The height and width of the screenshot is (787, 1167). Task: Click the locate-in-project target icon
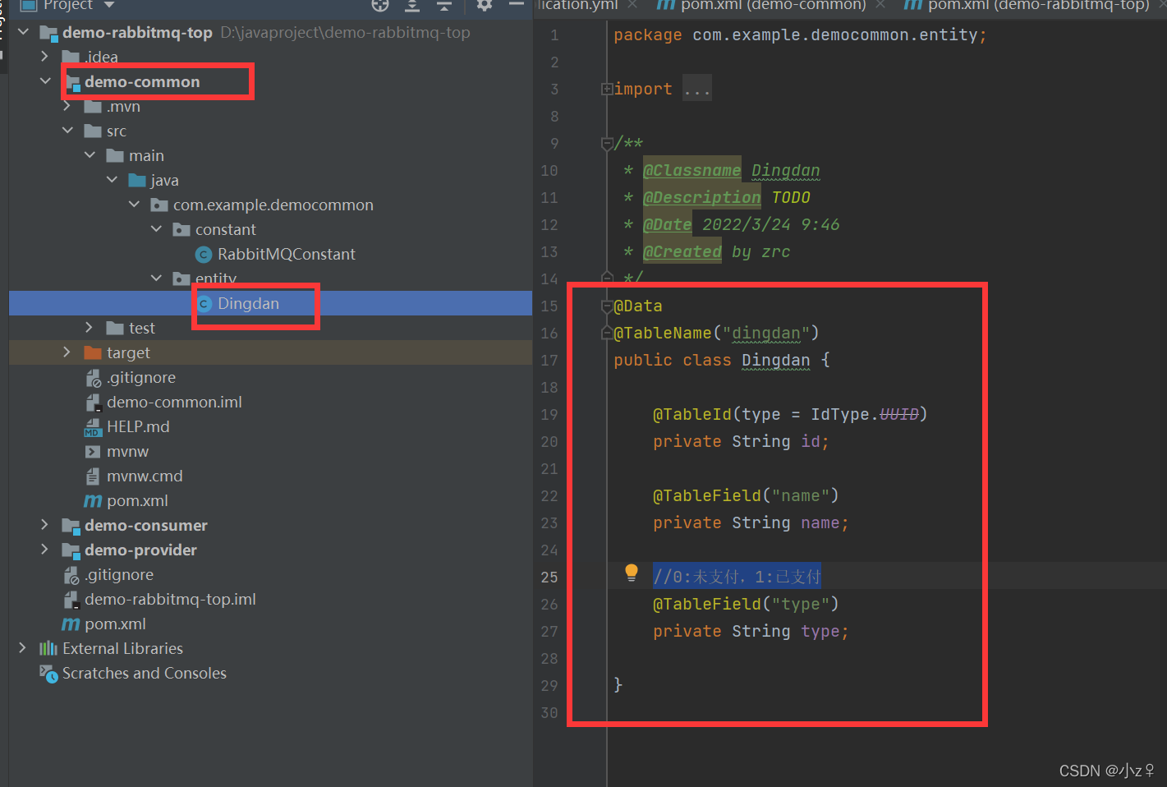point(379,5)
